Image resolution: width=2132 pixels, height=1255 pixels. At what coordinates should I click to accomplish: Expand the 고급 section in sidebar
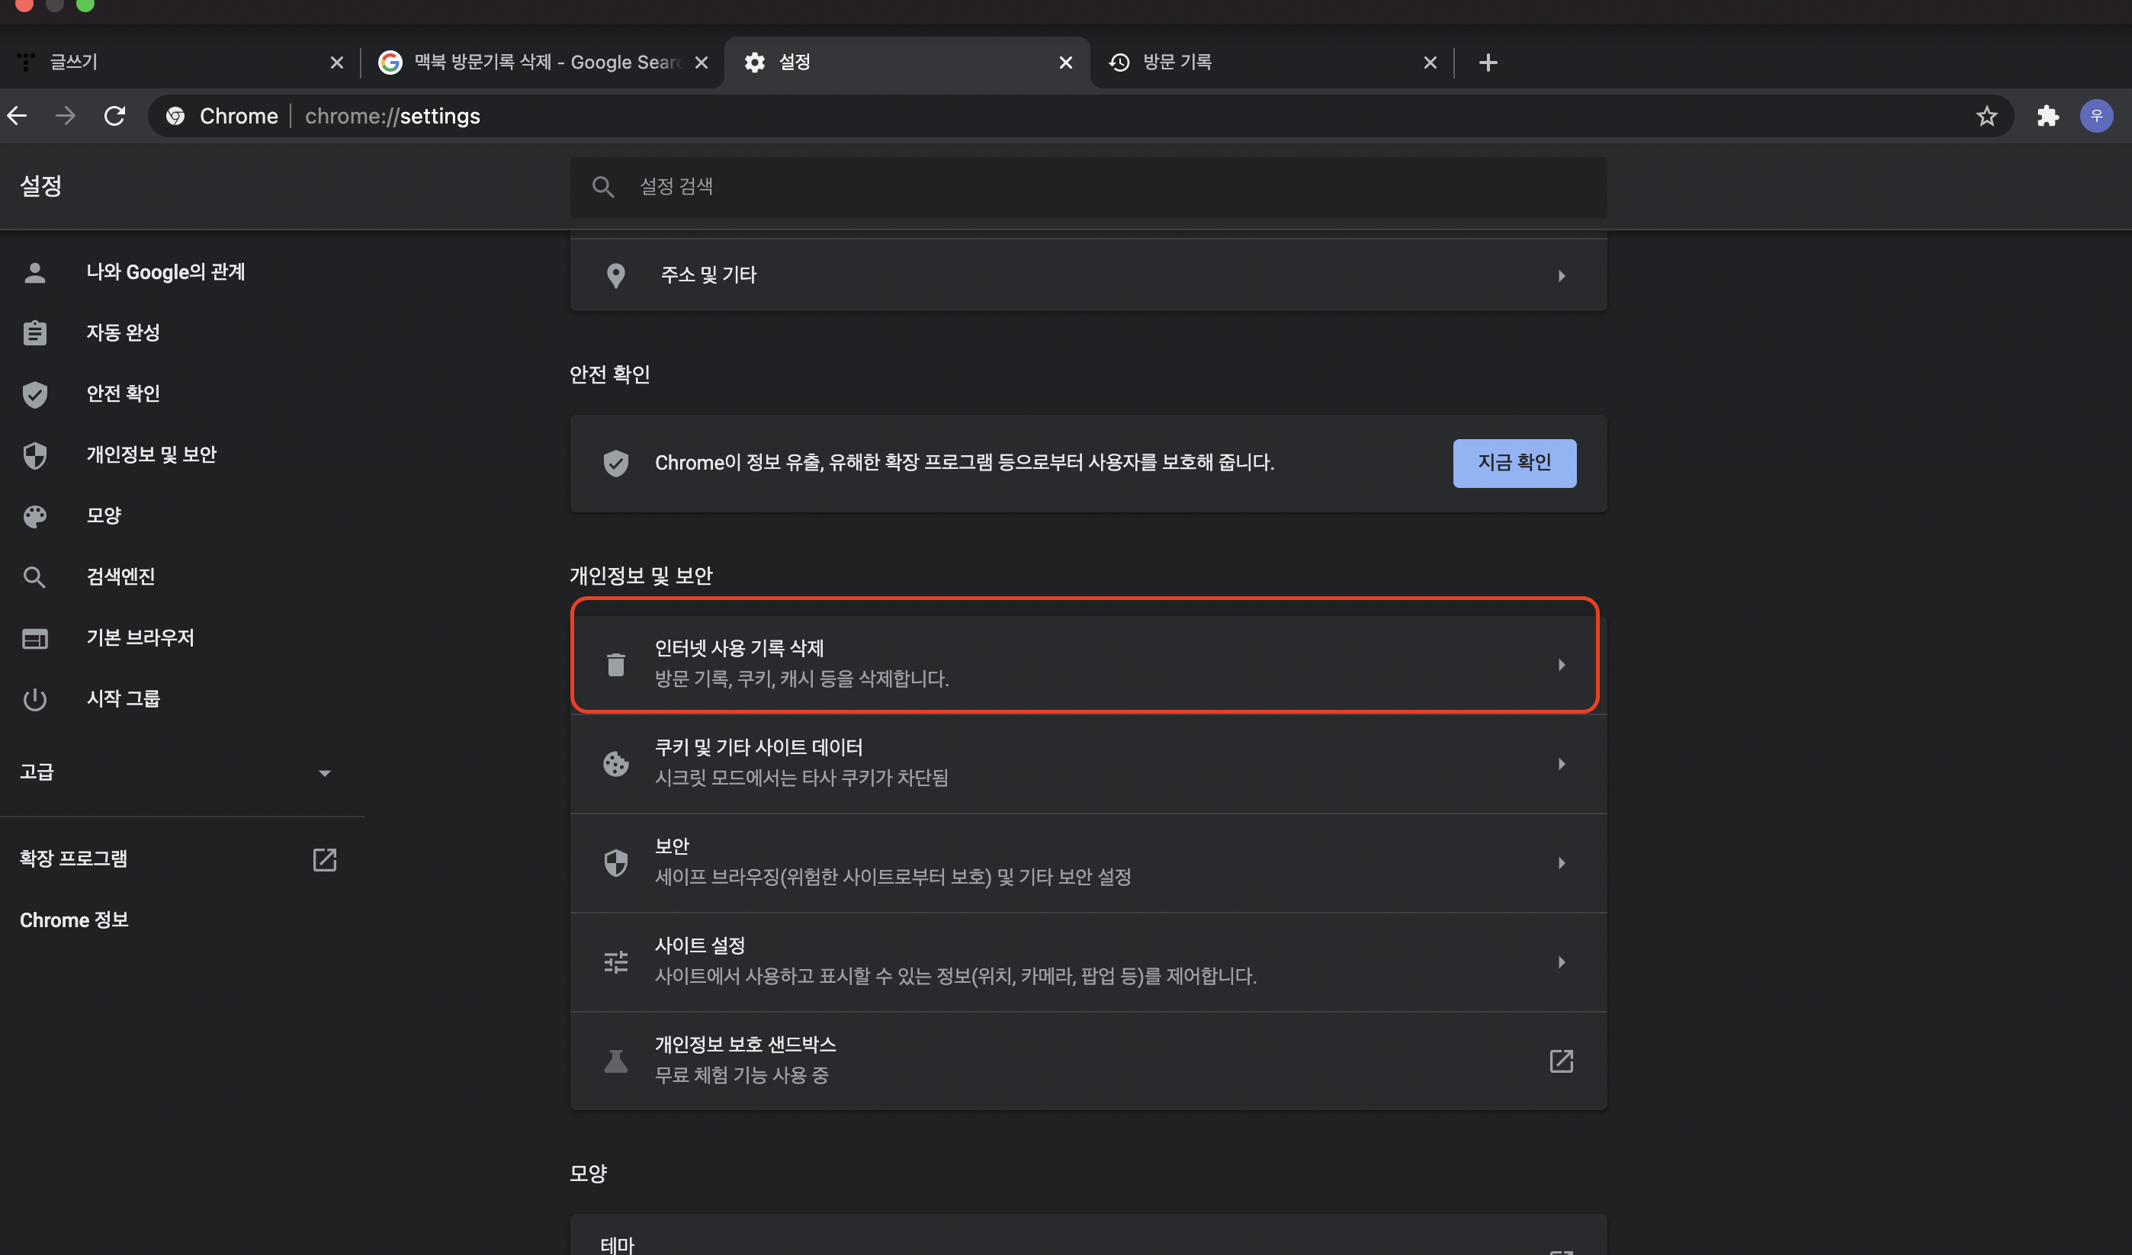tap(324, 773)
